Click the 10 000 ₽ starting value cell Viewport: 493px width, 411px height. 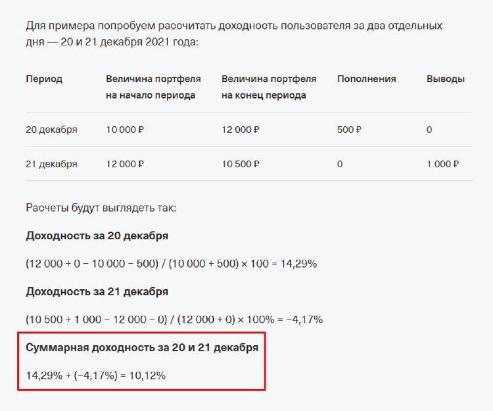point(125,130)
